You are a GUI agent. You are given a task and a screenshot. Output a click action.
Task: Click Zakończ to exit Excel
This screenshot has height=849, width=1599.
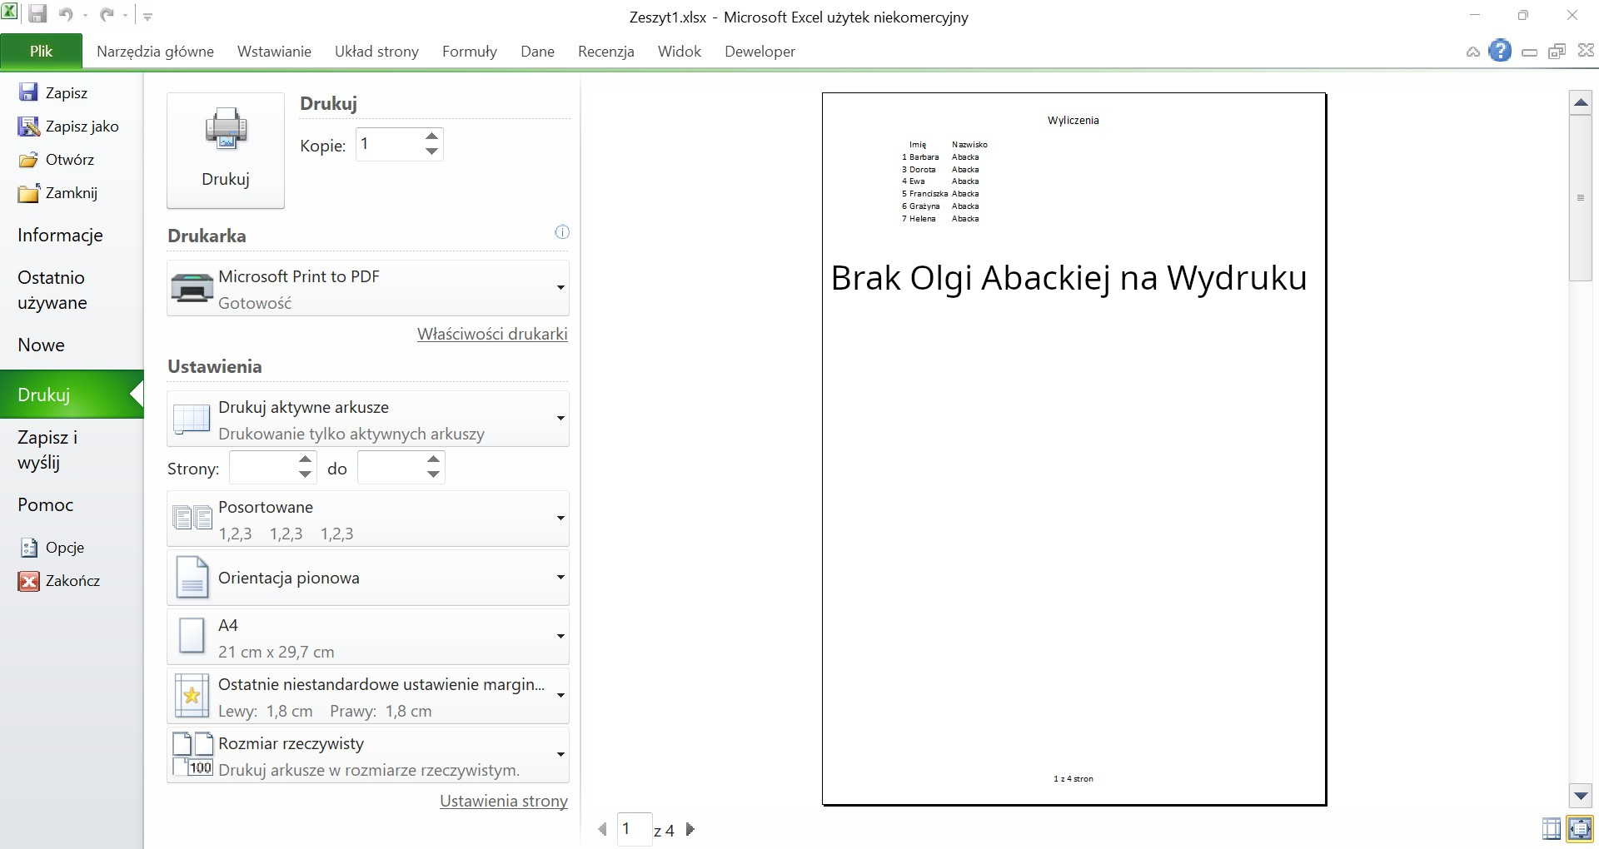[x=59, y=580]
